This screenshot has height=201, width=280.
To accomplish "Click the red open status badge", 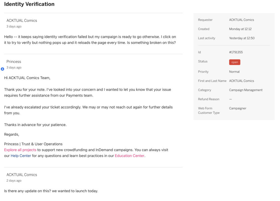I will point(235,62).
